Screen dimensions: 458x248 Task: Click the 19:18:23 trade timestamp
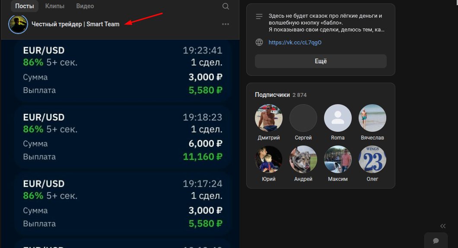pos(202,117)
